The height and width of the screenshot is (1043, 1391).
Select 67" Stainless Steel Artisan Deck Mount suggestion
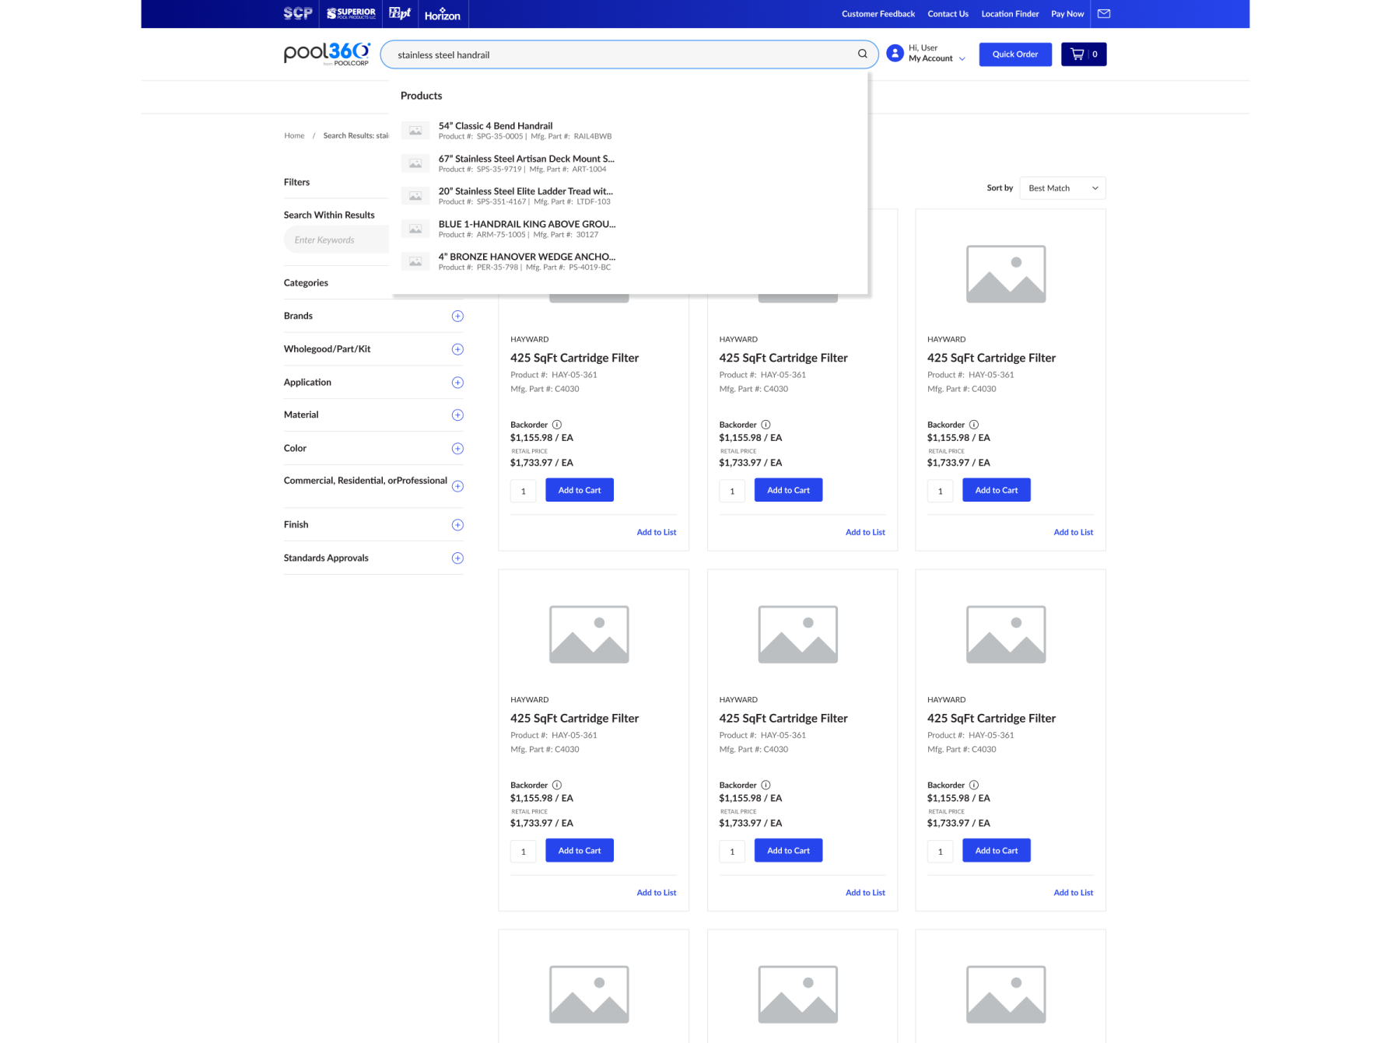(x=526, y=159)
